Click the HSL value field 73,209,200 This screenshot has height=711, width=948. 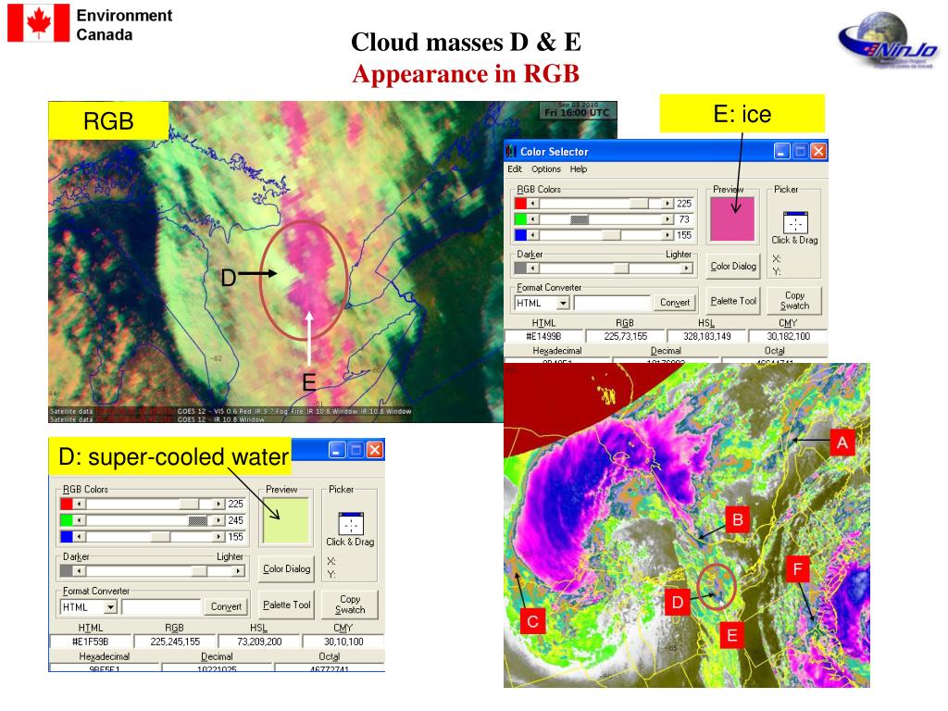coord(259,642)
